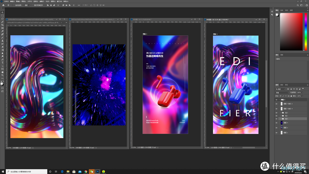The height and width of the screenshot is (174, 309).
Task: Select the Lasso tool
Action: (x=2, y=19)
